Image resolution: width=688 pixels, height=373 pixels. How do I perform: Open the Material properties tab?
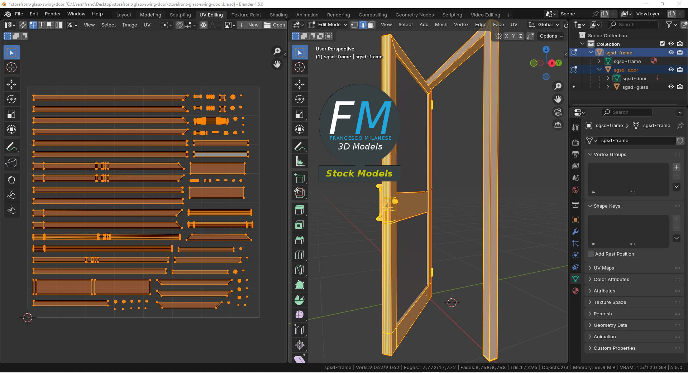575,291
